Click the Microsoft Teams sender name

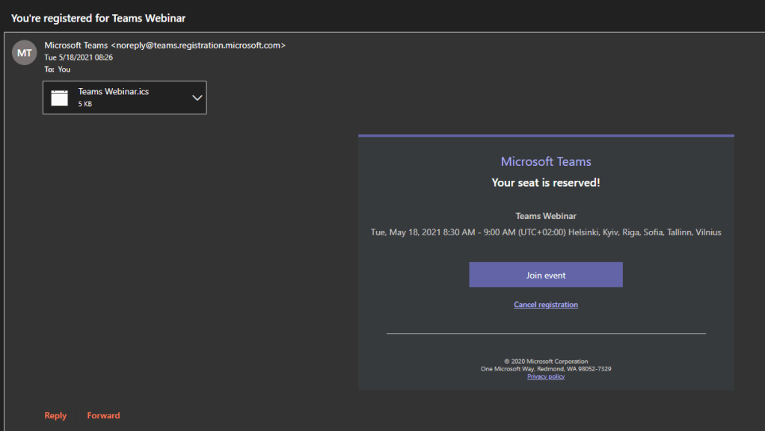pyautogui.click(x=76, y=46)
